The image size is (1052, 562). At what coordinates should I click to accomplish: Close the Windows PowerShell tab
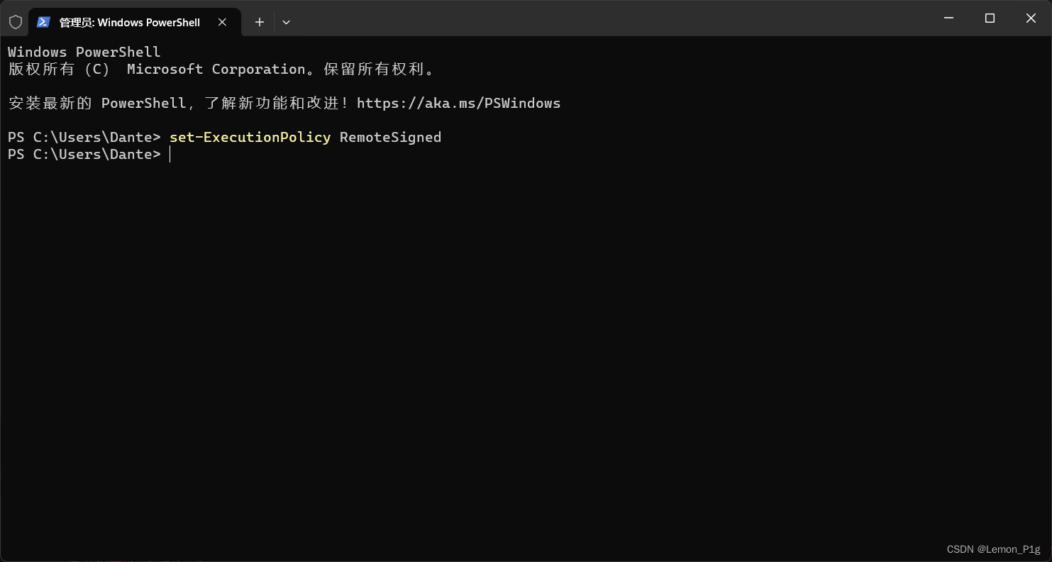(222, 22)
